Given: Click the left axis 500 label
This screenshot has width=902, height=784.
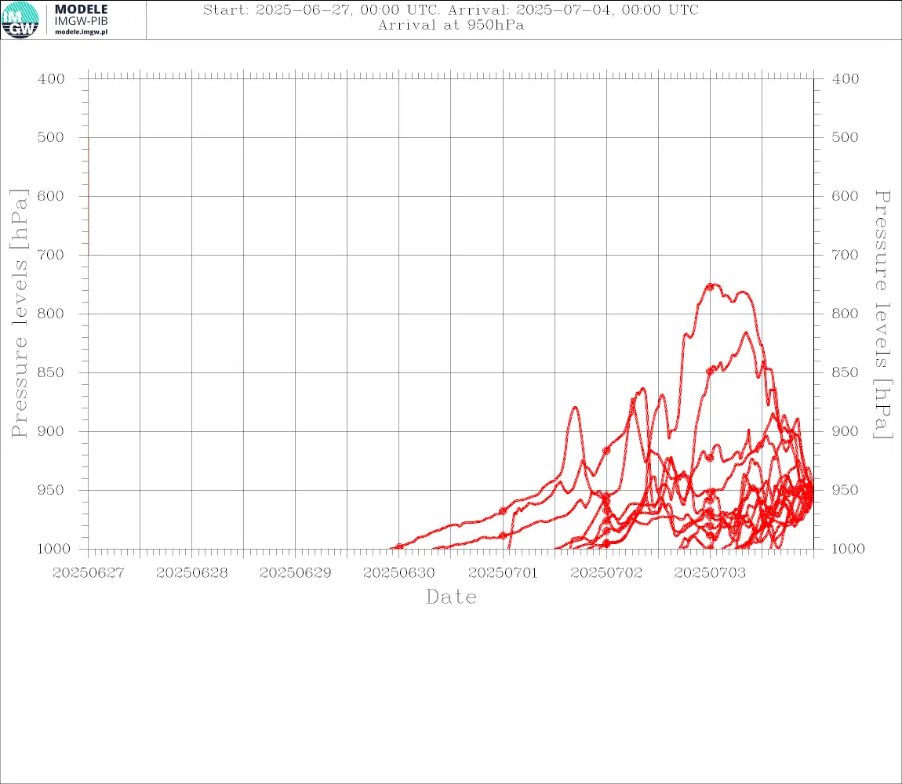Looking at the screenshot, I should click(x=51, y=137).
